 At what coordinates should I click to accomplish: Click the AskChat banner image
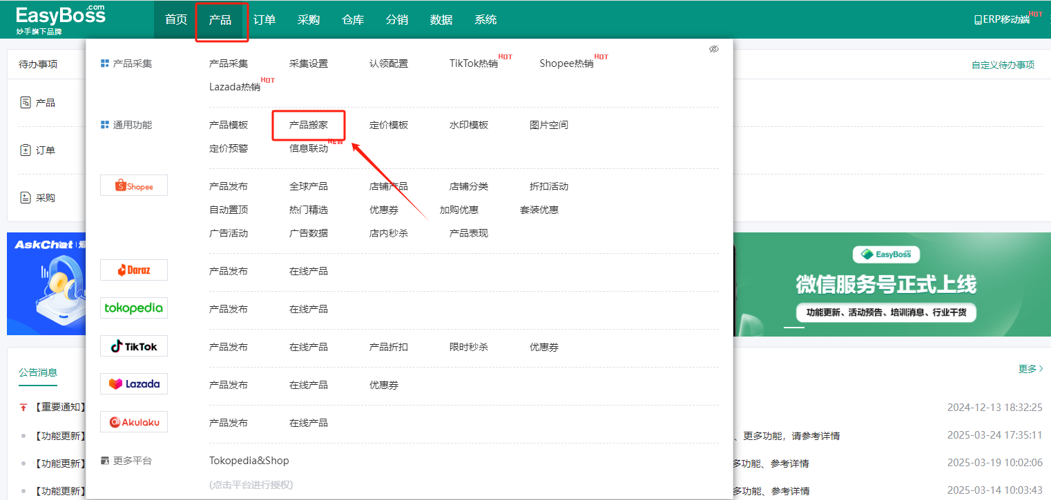pyautogui.click(x=46, y=283)
